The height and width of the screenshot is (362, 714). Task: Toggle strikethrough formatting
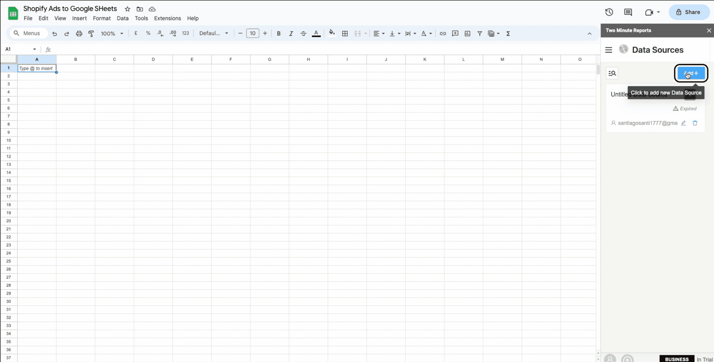(x=303, y=33)
